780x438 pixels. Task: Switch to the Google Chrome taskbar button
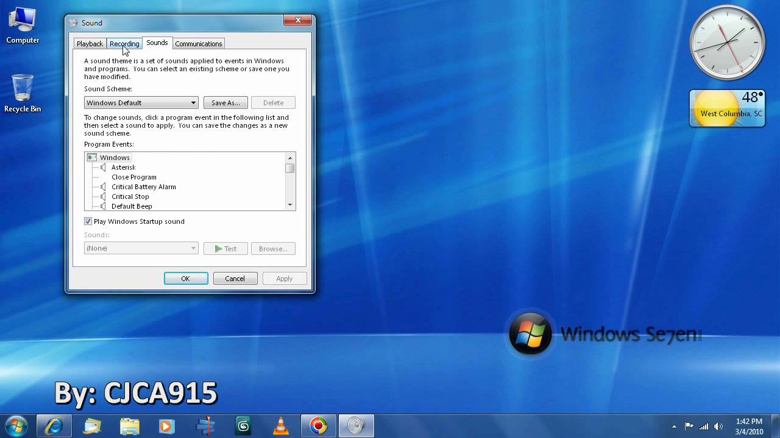pyautogui.click(x=319, y=426)
